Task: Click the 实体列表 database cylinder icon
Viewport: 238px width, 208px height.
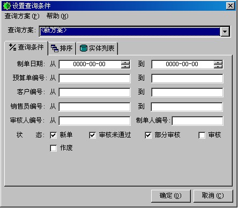Action: coord(83,48)
